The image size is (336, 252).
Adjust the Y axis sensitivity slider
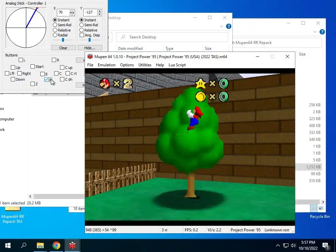pyautogui.click(x=90, y=40)
